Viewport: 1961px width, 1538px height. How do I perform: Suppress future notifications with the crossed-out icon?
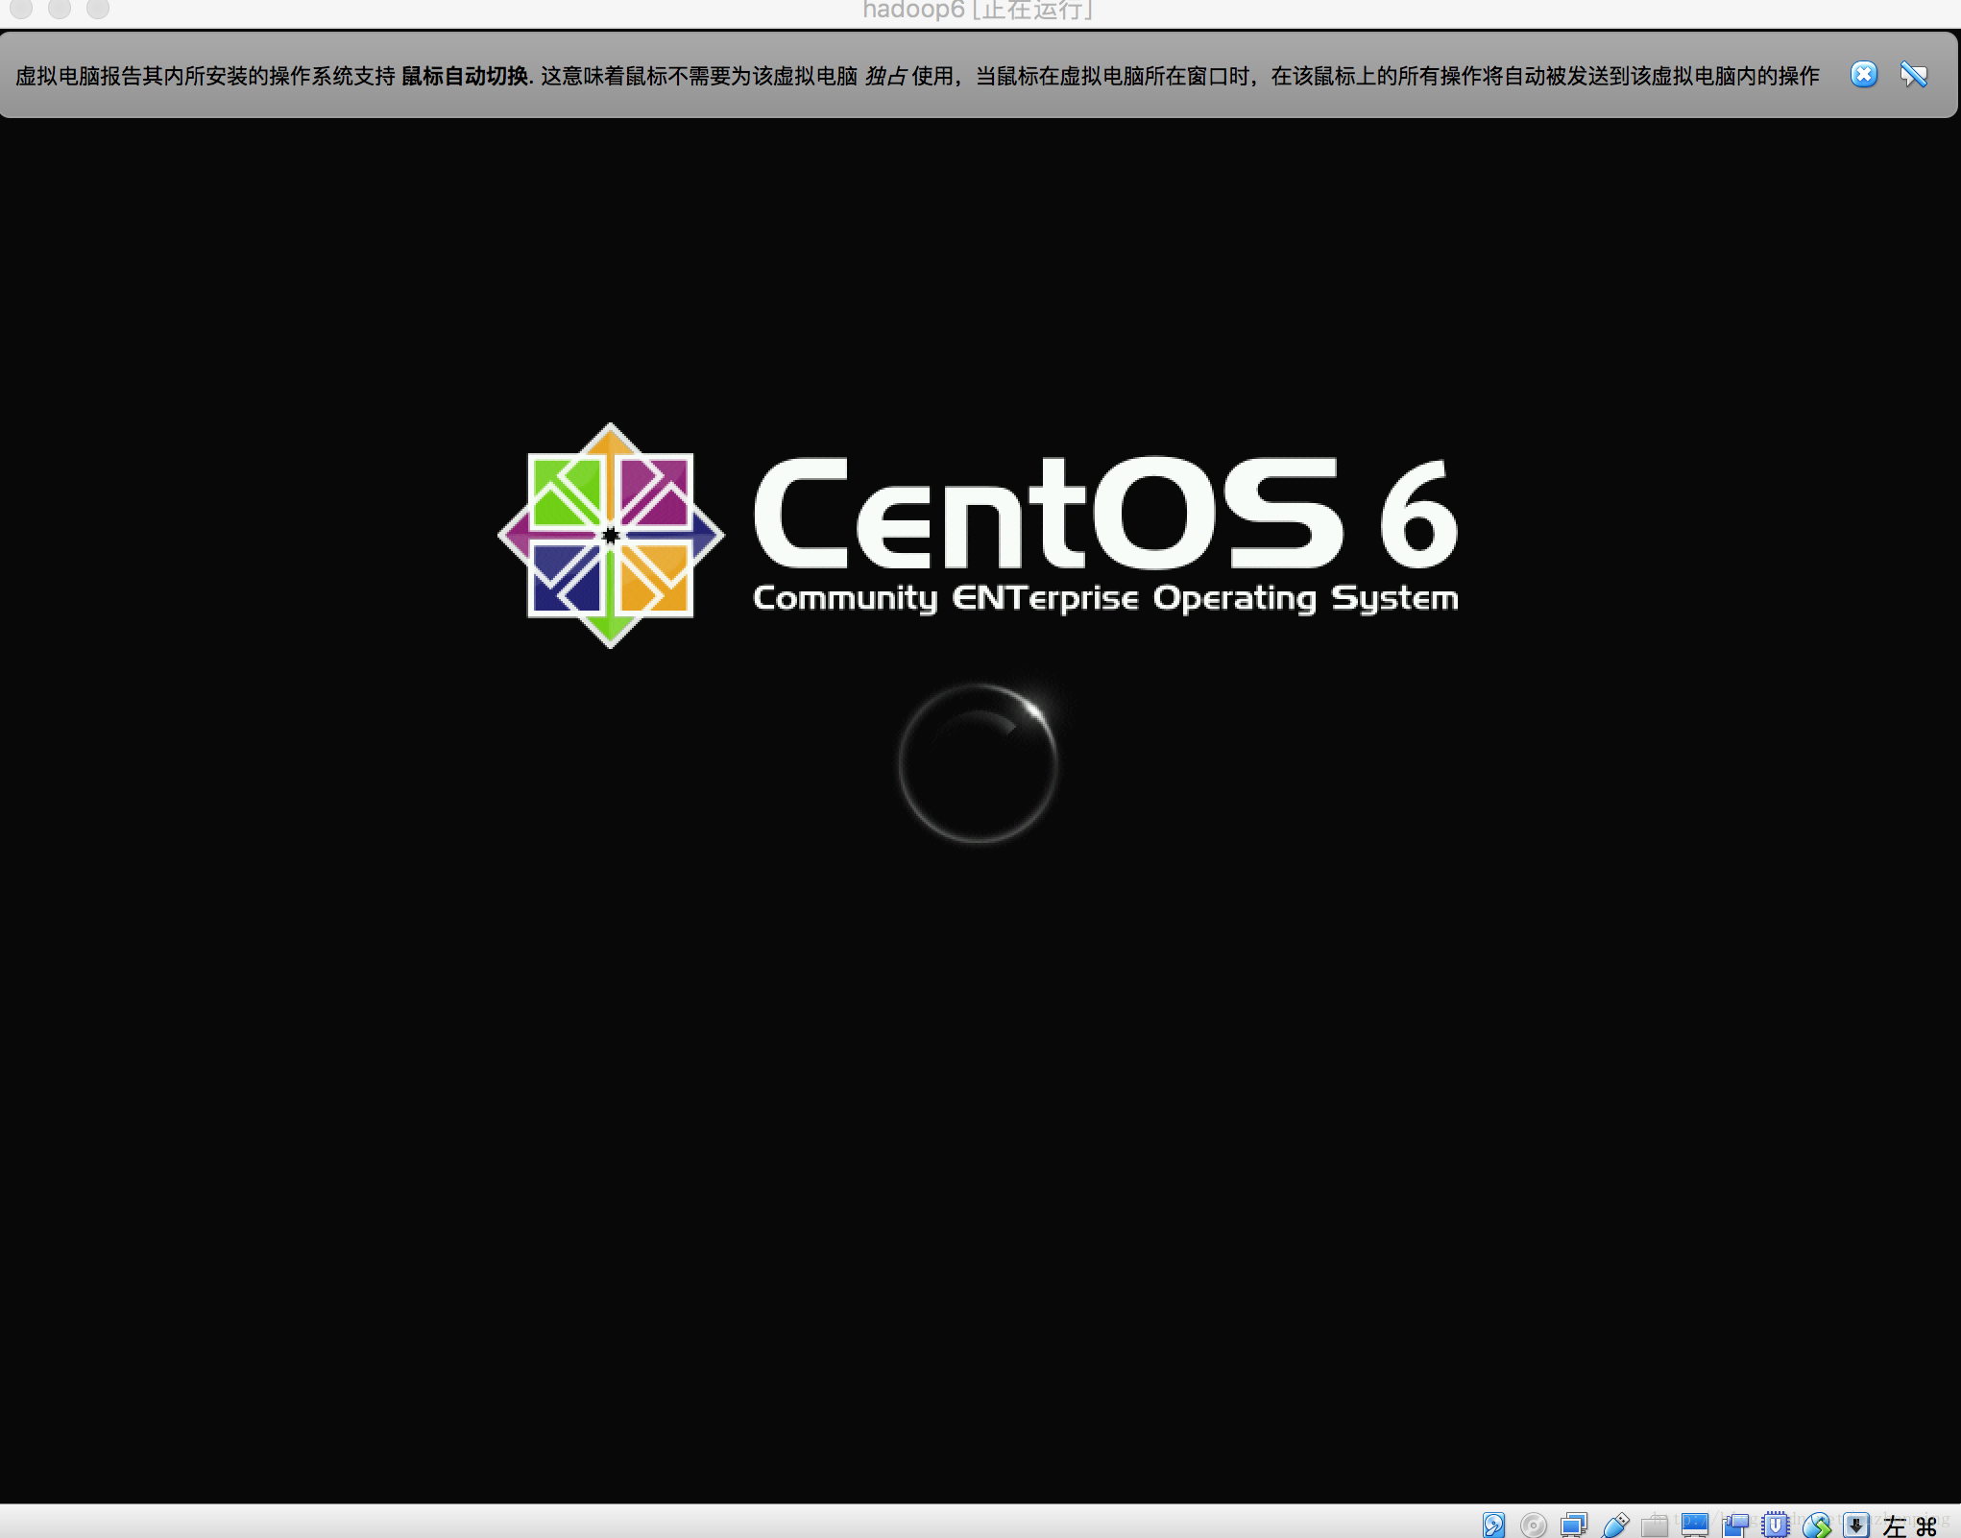1913,75
